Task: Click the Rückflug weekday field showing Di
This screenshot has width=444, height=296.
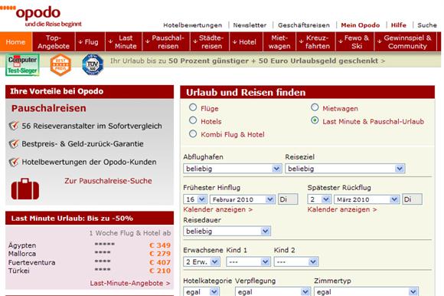Action: 413,199
